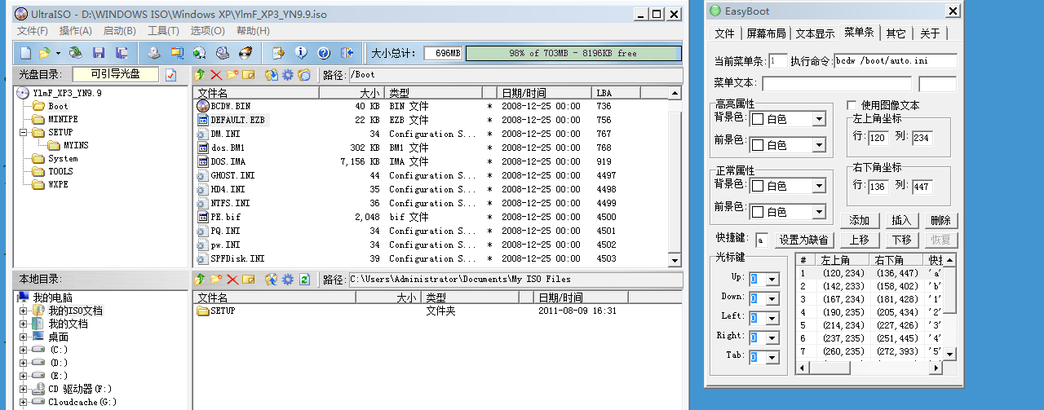1044x410 pixels.
Task: Open the Tab cursor key dropdown
Action: (772, 357)
